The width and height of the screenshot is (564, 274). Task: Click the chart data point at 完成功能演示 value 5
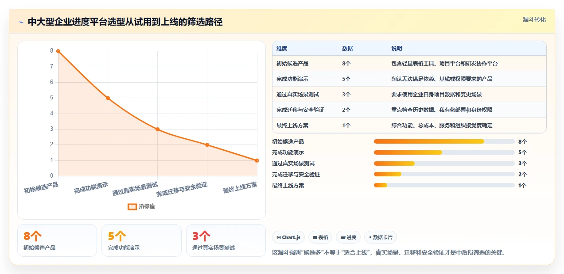coord(108,98)
